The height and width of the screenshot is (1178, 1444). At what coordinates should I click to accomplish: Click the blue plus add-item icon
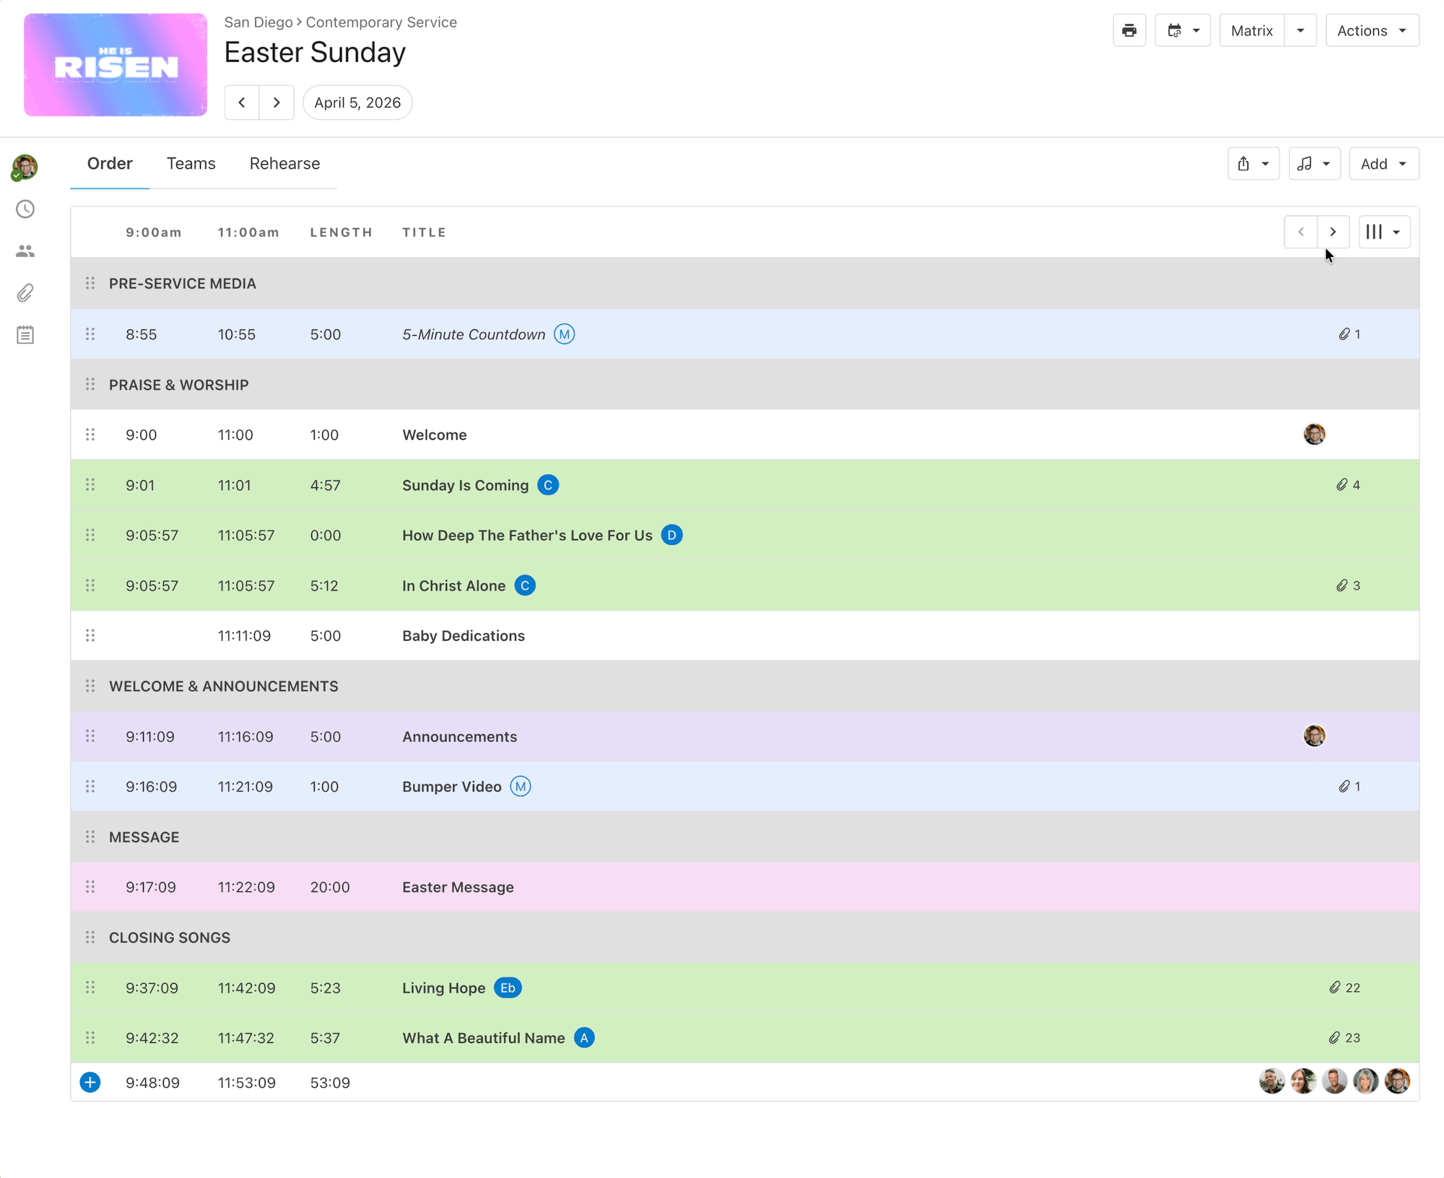point(90,1082)
